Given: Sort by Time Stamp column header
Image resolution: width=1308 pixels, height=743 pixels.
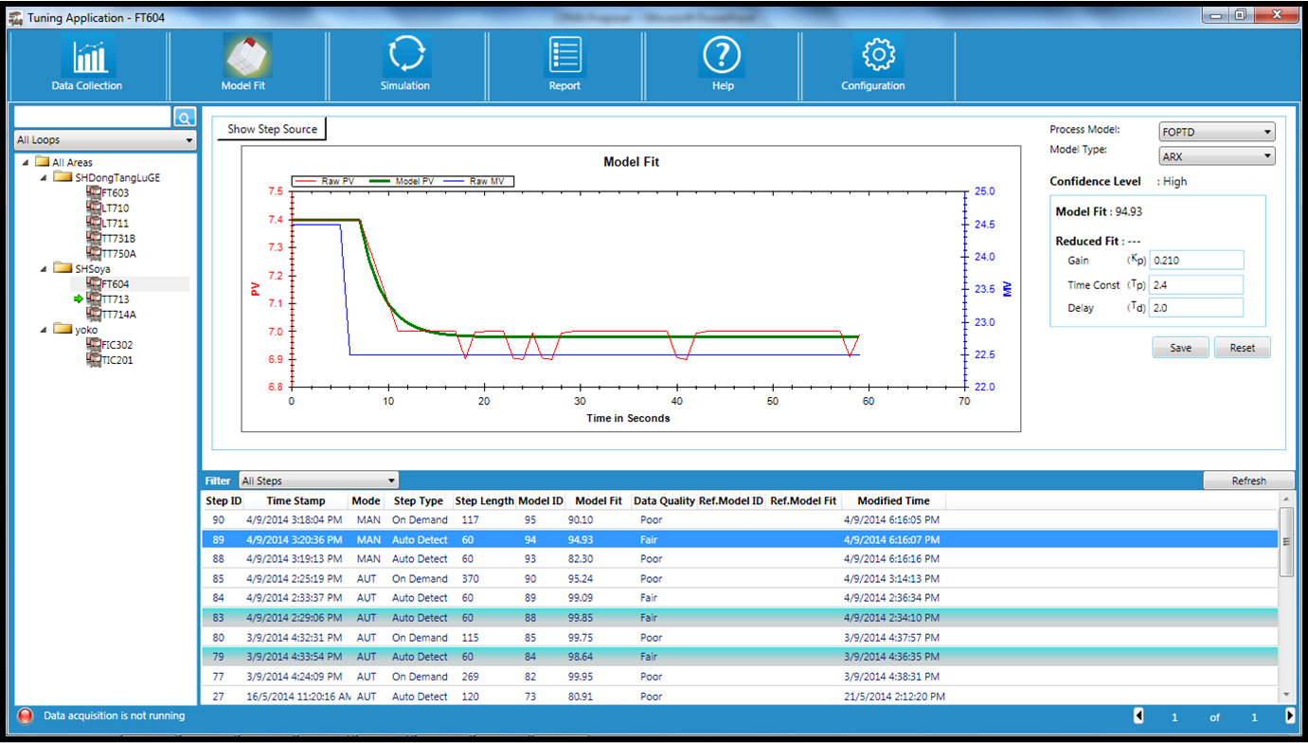Looking at the screenshot, I should tap(296, 500).
